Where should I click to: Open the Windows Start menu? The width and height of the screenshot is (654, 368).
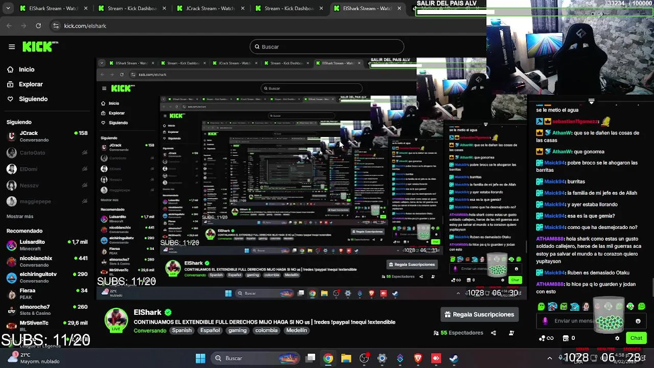click(200, 358)
